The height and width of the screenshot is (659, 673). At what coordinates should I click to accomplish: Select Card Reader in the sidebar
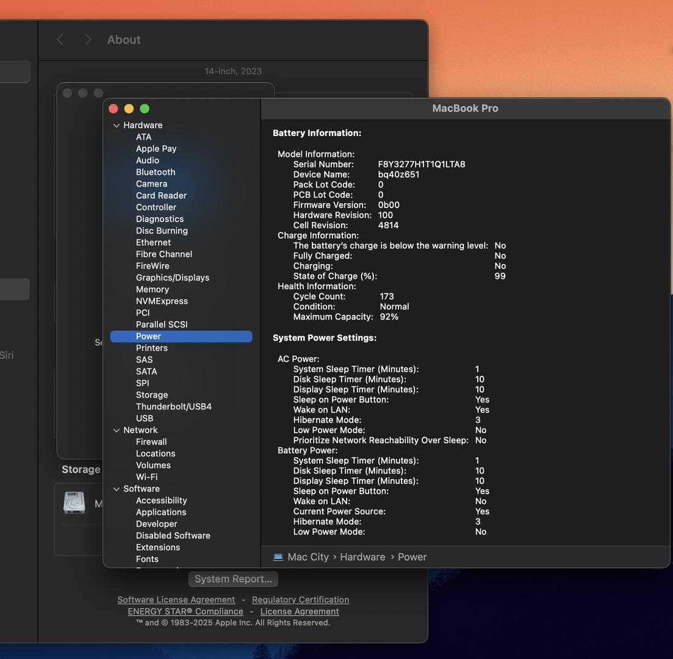coord(161,195)
